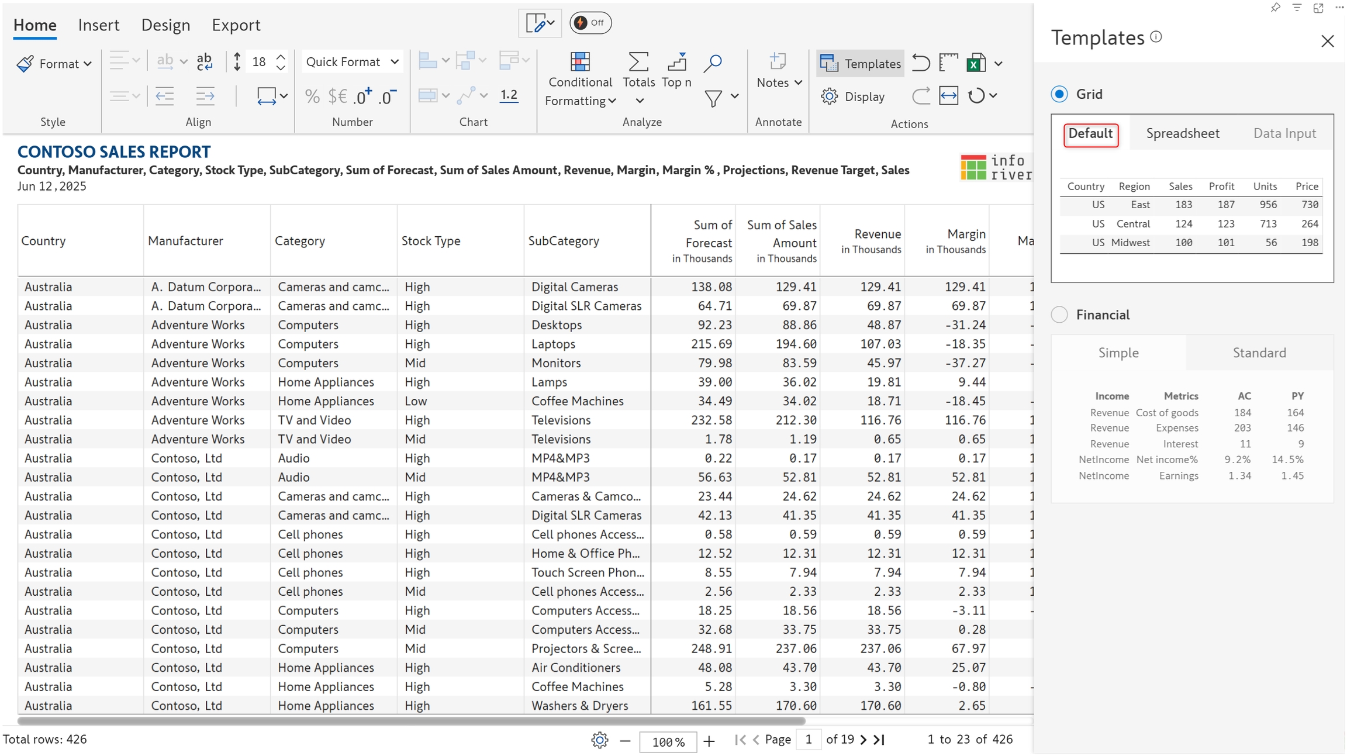Click the Conditional Formatting icon
This screenshot has width=1347, height=756.
pos(579,62)
